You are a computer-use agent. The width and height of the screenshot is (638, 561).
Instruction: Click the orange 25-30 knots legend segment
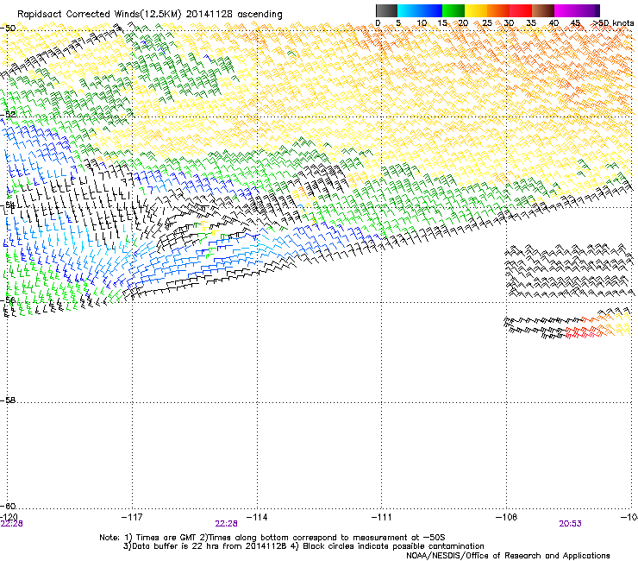[498, 10]
